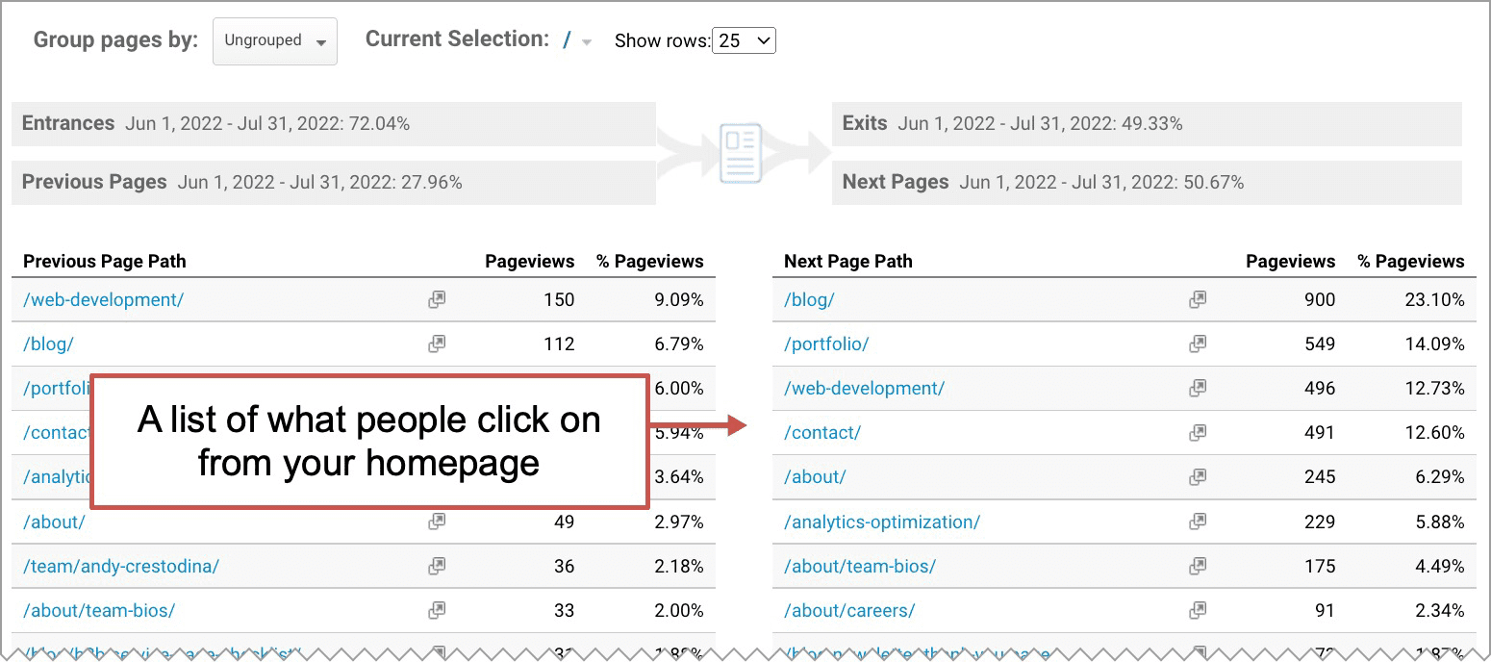The width and height of the screenshot is (1491, 662).
Task: Select the Next Pages summary bar
Action: [1147, 183]
